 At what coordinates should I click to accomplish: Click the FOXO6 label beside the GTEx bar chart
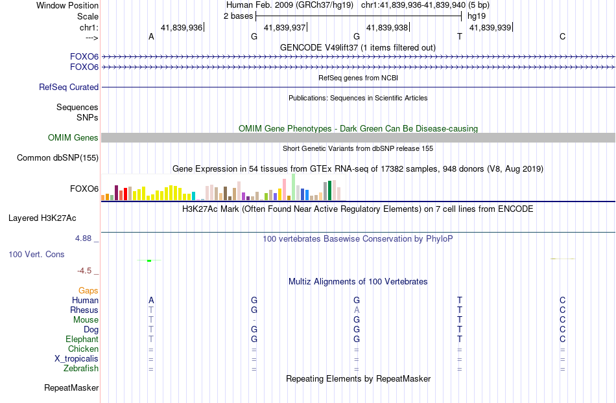[84, 189]
